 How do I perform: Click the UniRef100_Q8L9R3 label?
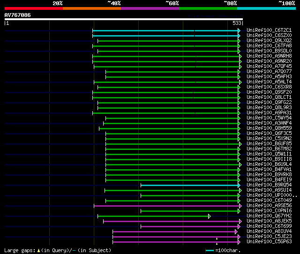pos(269,108)
